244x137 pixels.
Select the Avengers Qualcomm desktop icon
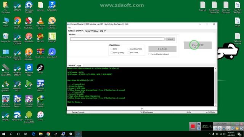[6, 101]
